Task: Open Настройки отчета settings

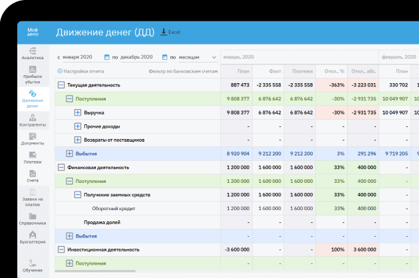Action: [80, 70]
